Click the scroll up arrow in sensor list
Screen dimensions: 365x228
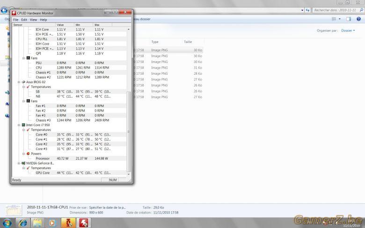point(129,29)
